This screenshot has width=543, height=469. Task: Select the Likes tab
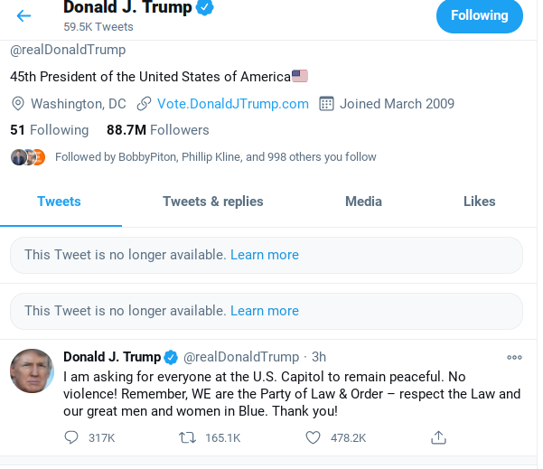479,202
